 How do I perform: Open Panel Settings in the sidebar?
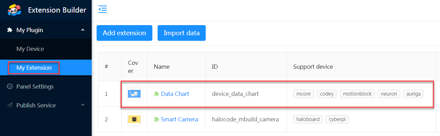35,86
